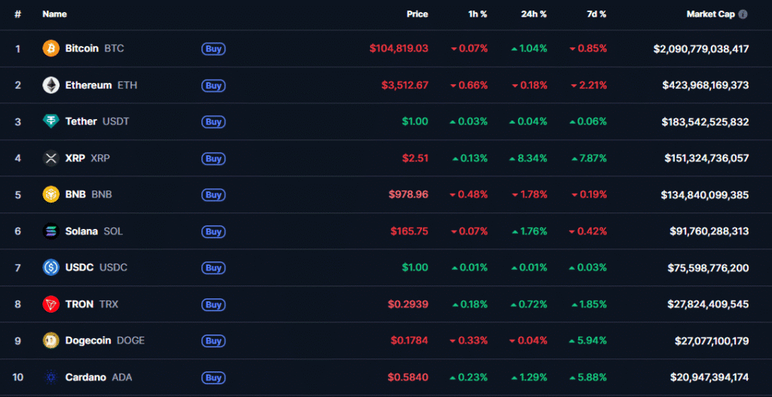Open the Solana SOL name link
The height and width of the screenshot is (397, 772).
tap(94, 231)
